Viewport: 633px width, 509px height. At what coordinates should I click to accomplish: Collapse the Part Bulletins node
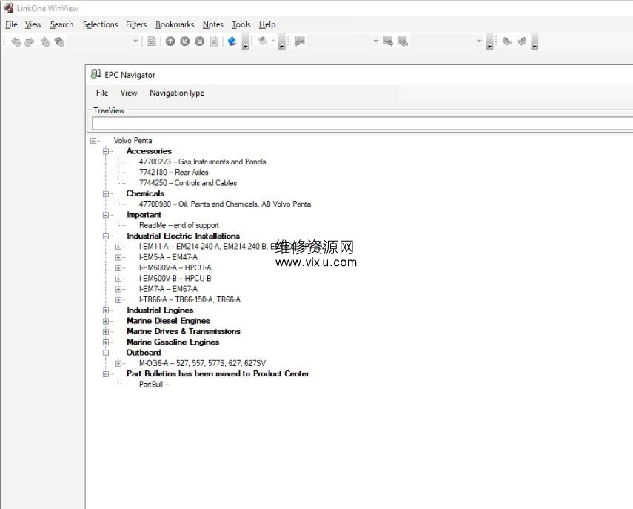106,374
